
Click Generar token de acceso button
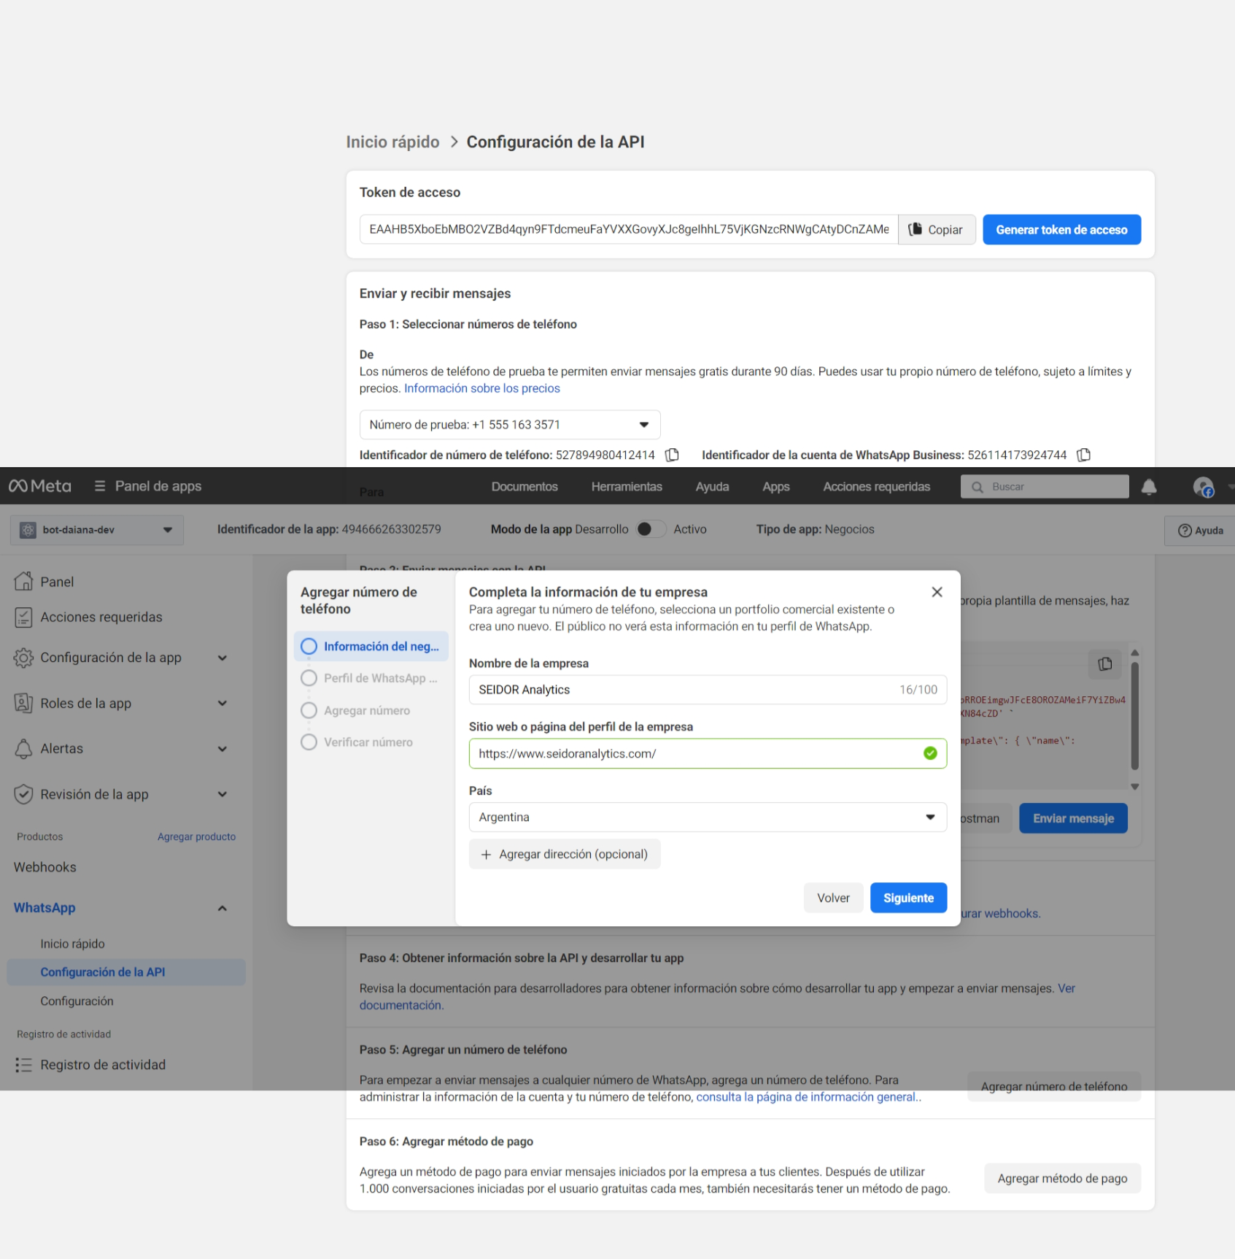pyautogui.click(x=1061, y=230)
